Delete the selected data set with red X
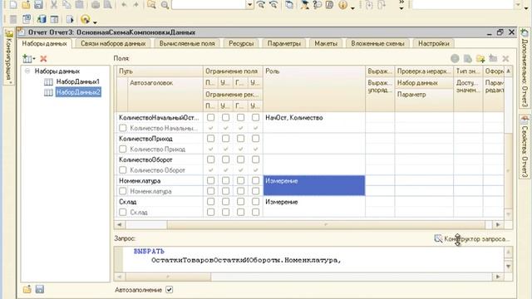Image resolution: width=532 pixels, height=299 pixels. (x=43, y=59)
